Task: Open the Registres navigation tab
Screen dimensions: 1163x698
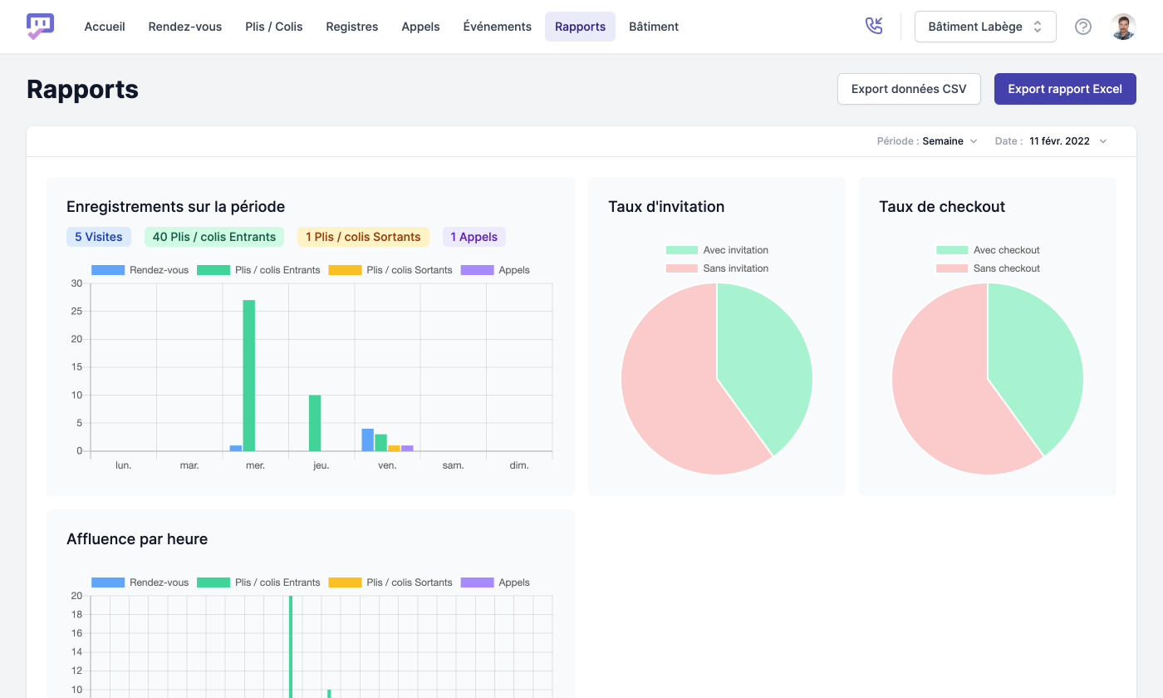Action: click(x=351, y=27)
